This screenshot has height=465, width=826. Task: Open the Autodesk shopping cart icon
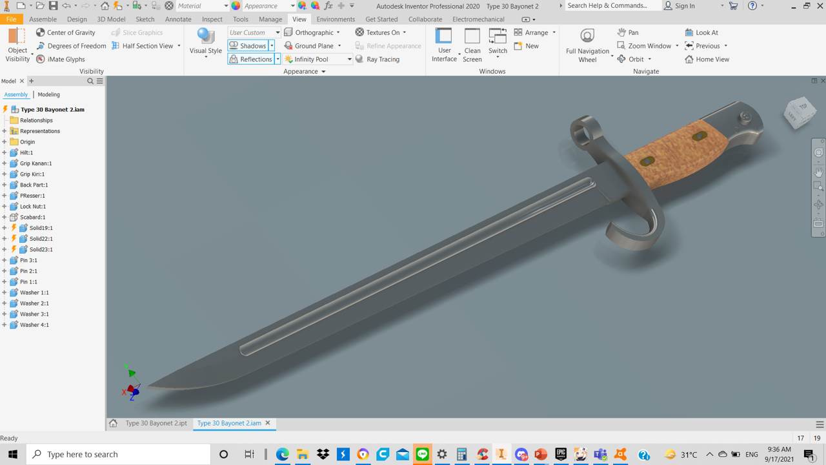click(x=734, y=6)
